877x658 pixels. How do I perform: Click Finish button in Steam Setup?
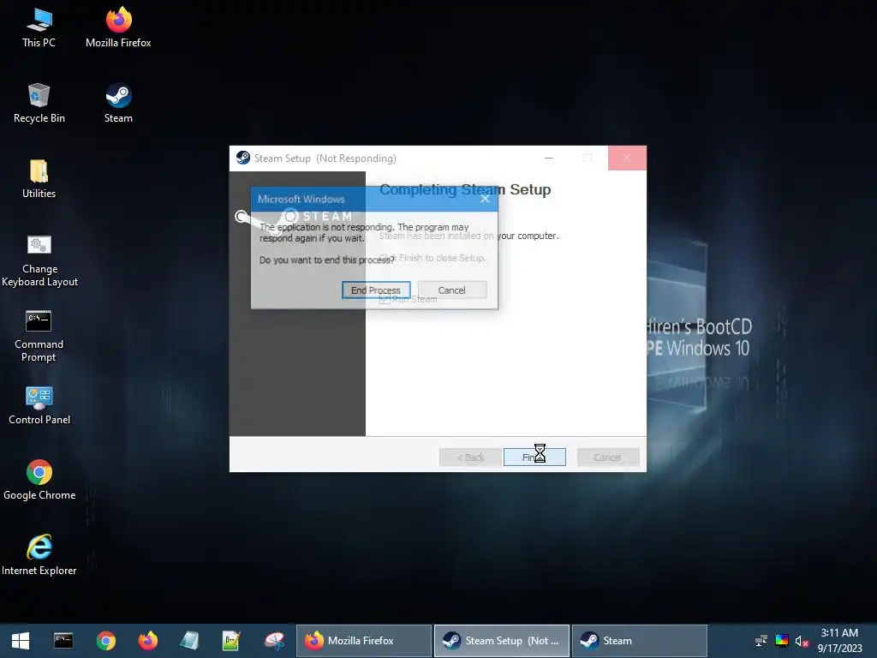pos(534,458)
